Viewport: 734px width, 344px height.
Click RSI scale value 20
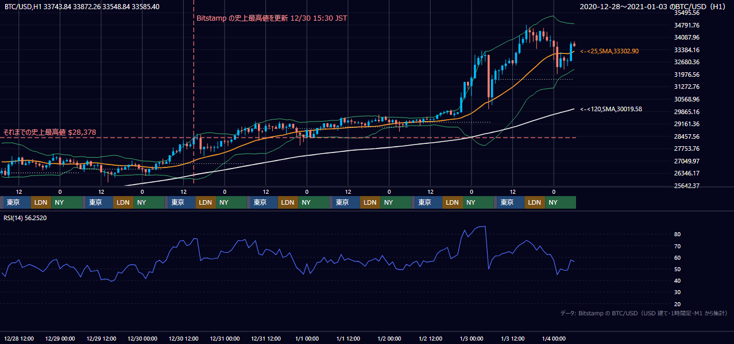678,304
